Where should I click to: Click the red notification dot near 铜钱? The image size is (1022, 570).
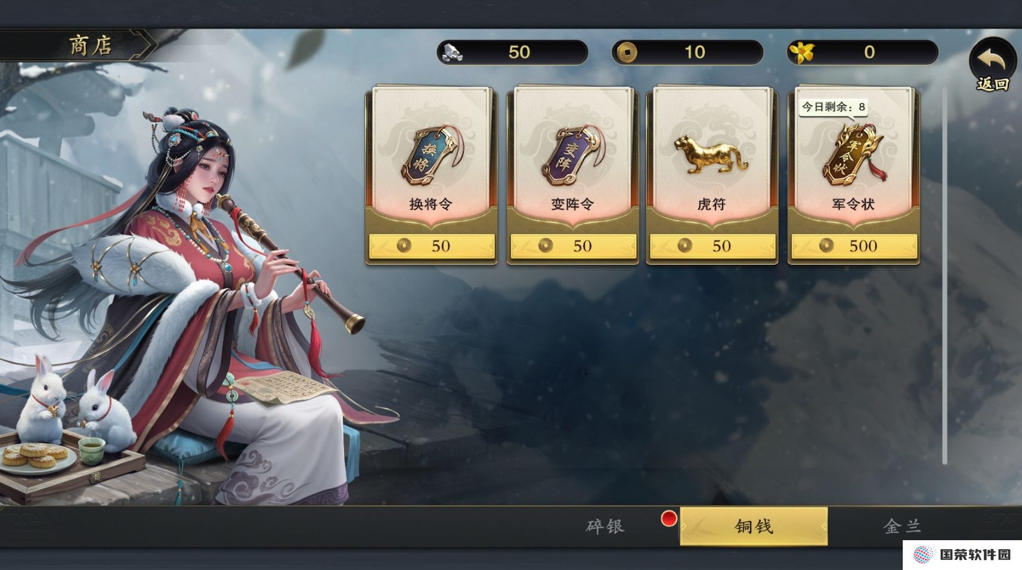tap(669, 518)
